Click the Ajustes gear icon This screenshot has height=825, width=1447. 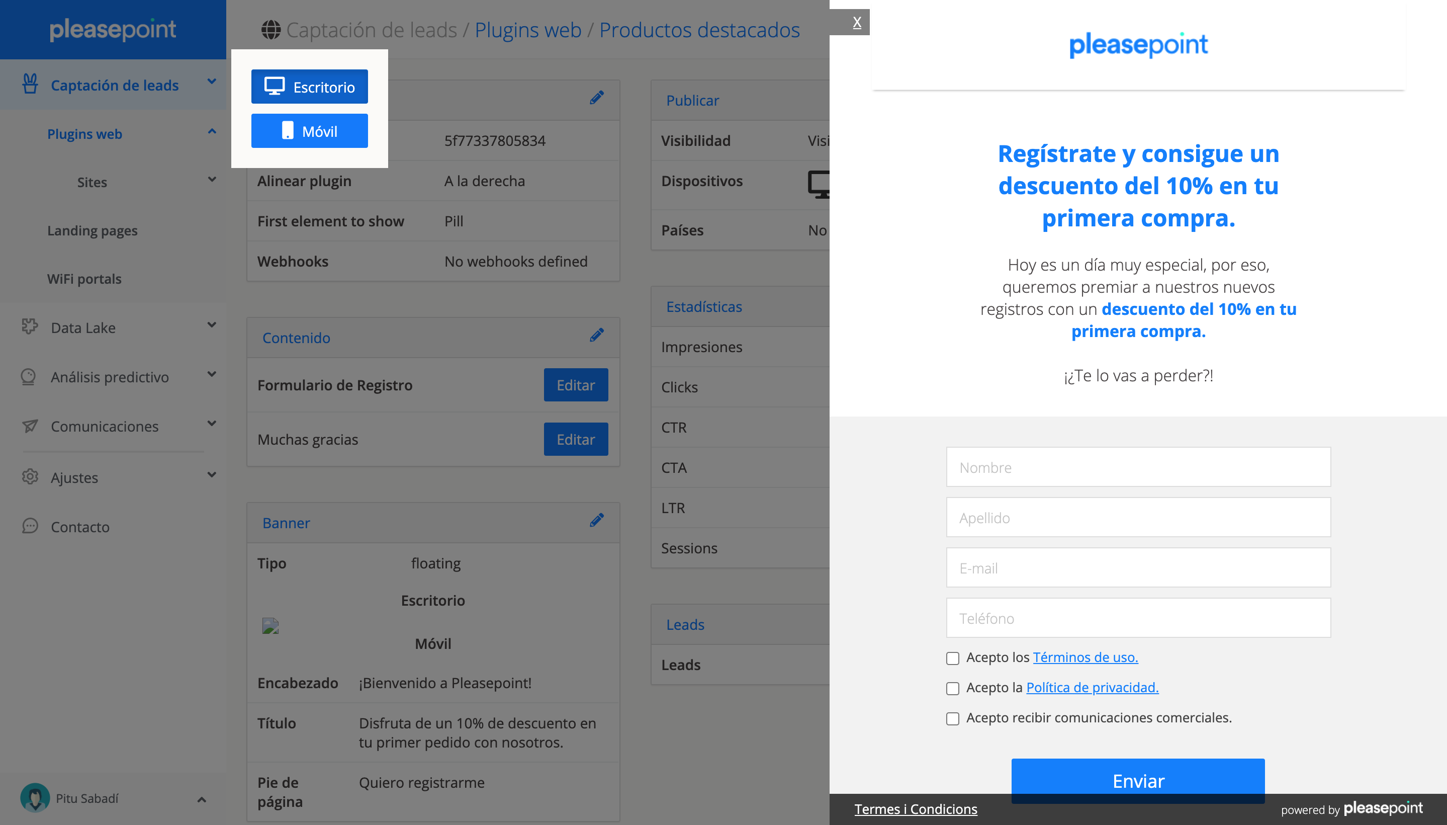click(30, 476)
